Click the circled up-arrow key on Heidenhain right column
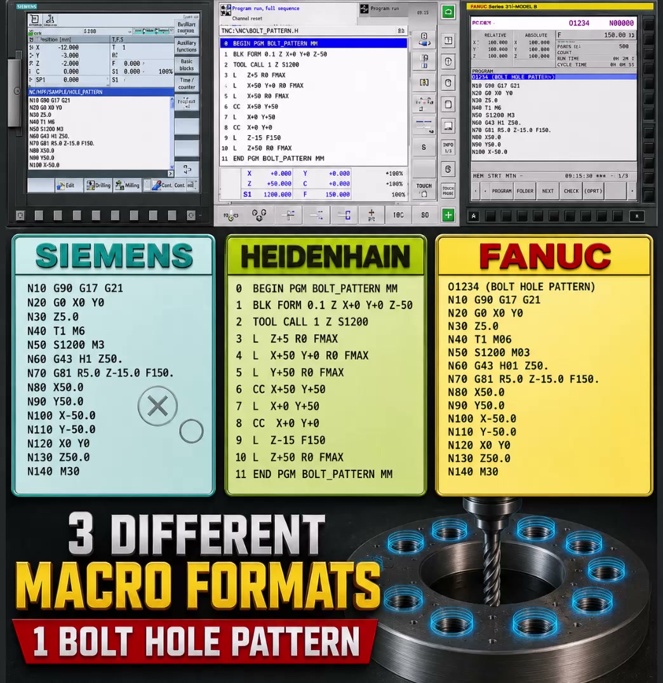The width and height of the screenshot is (663, 683). point(448,62)
